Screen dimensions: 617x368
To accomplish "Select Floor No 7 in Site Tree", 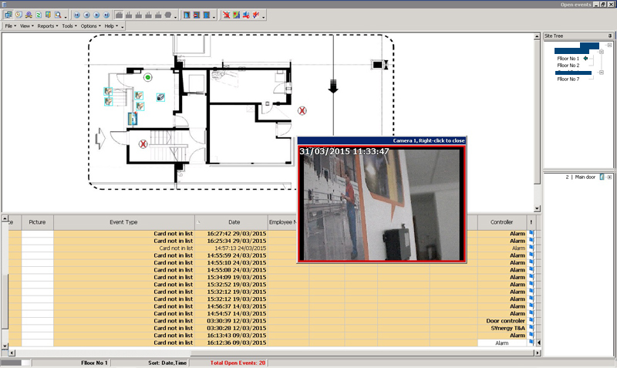I will point(568,79).
